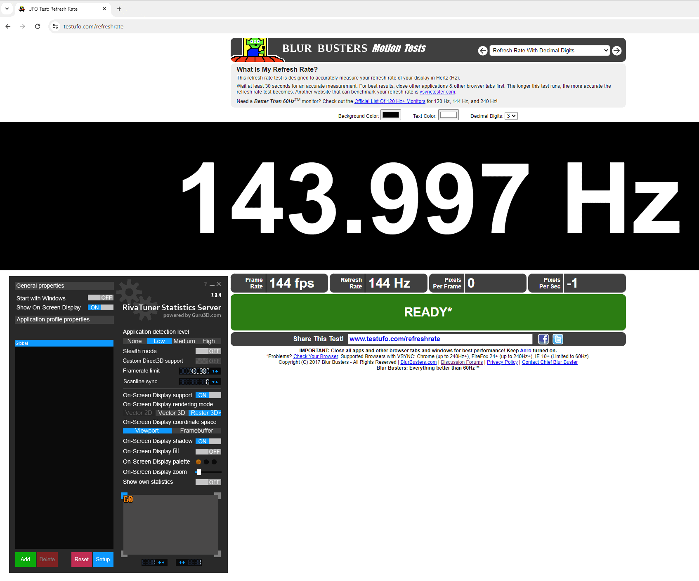Share test via Facebook icon
The height and width of the screenshot is (581, 699).
click(x=543, y=339)
